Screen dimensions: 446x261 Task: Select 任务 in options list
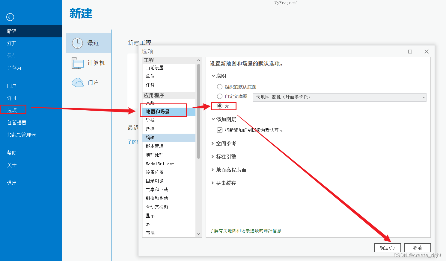click(169, 85)
